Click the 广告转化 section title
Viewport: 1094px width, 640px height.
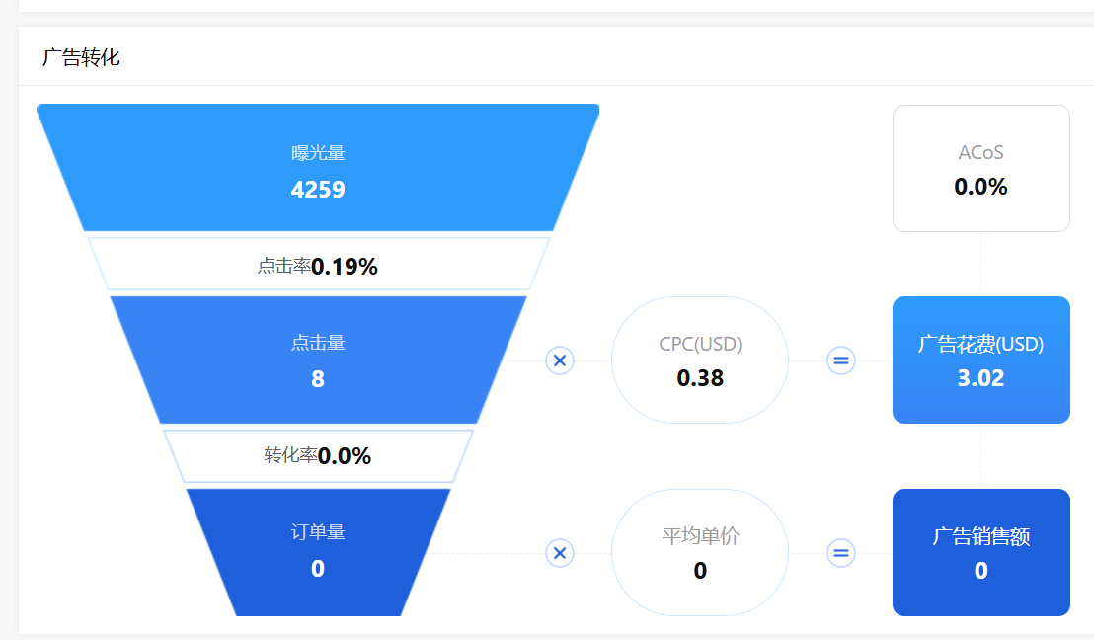tap(81, 57)
